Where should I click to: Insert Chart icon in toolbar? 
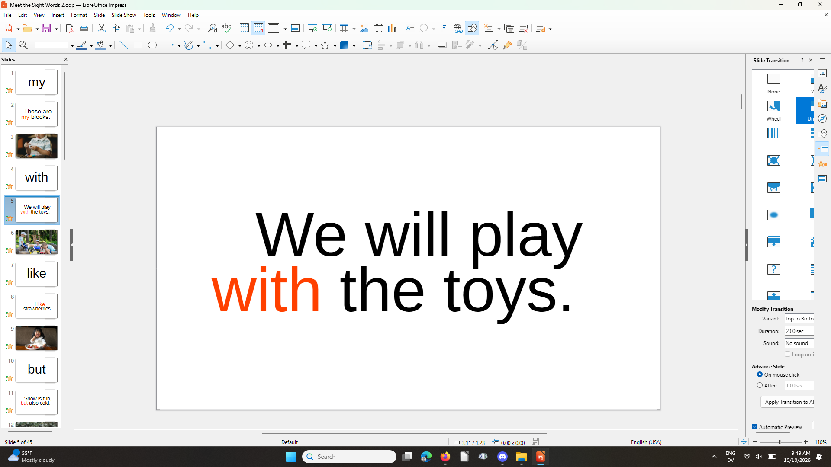click(x=393, y=29)
